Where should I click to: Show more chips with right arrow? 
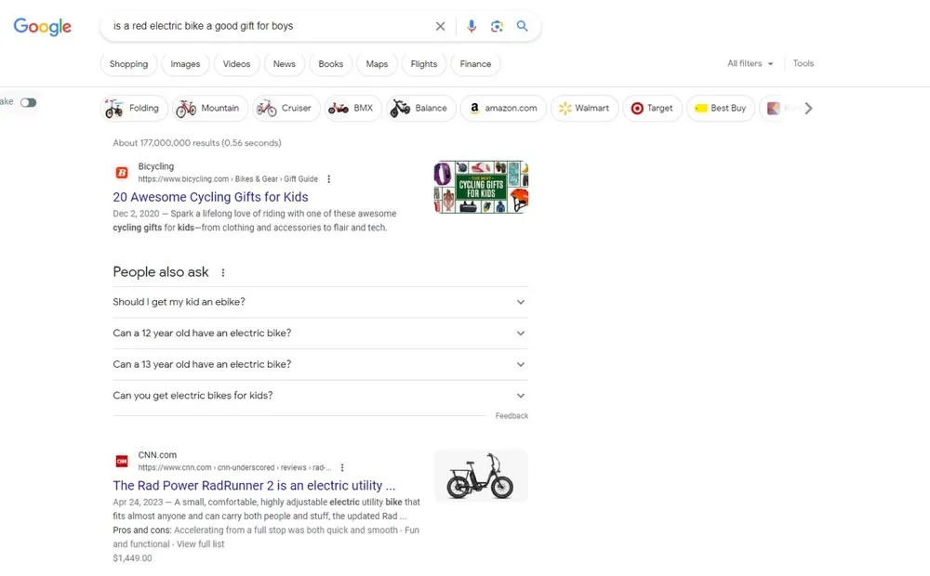[x=808, y=109]
